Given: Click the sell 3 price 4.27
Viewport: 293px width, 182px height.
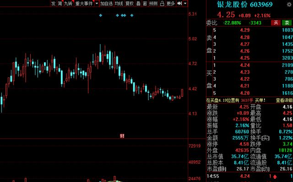Looking at the screenshot, I should (x=245, y=44).
